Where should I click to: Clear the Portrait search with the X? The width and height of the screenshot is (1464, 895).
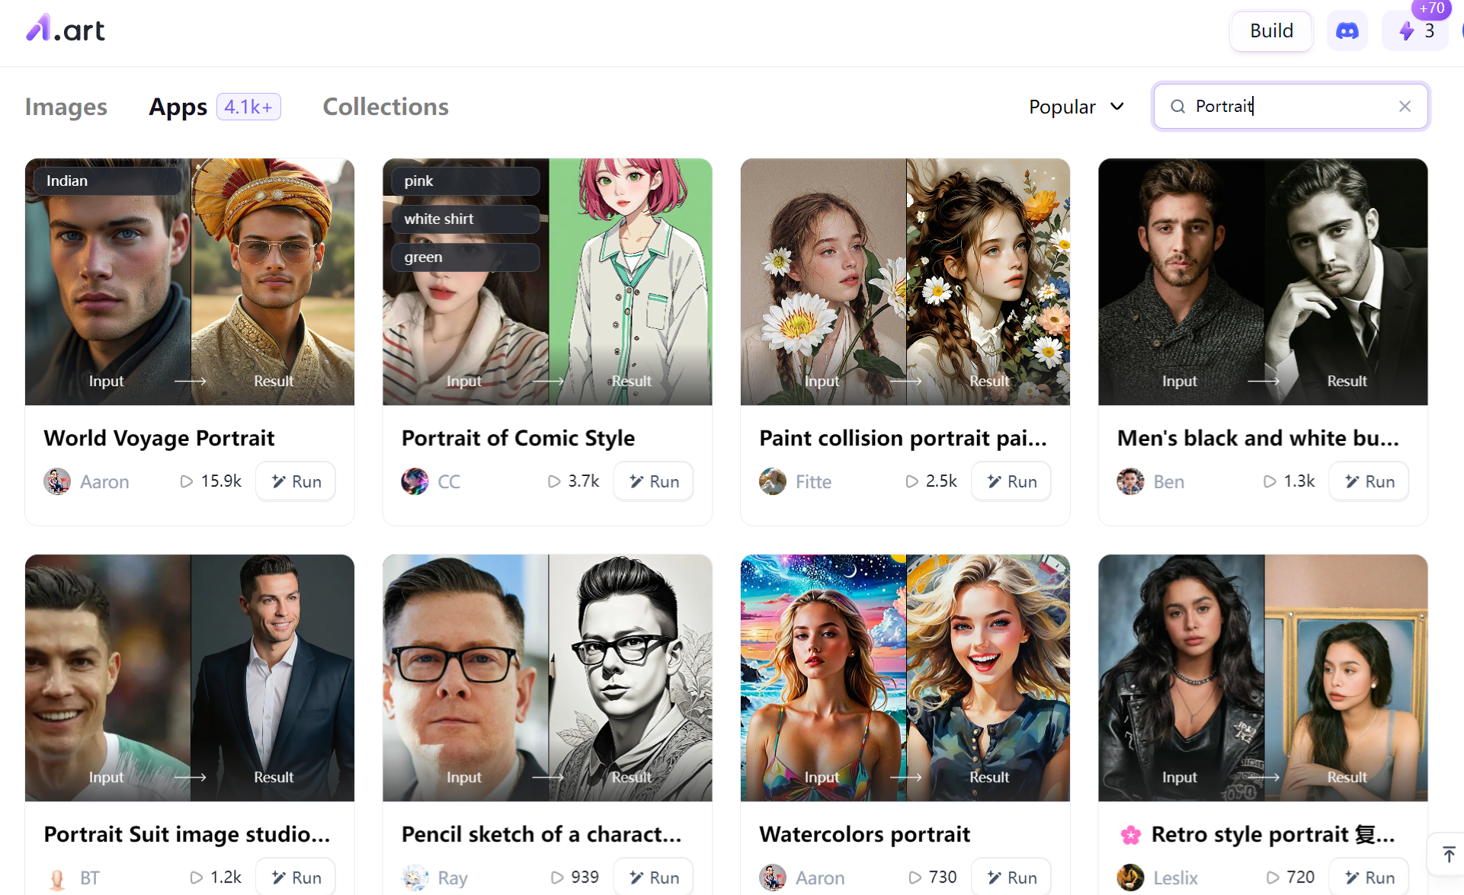pyautogui.click(x=1405, y=106)
